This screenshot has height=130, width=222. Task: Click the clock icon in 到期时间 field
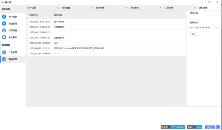pos(216,27)
